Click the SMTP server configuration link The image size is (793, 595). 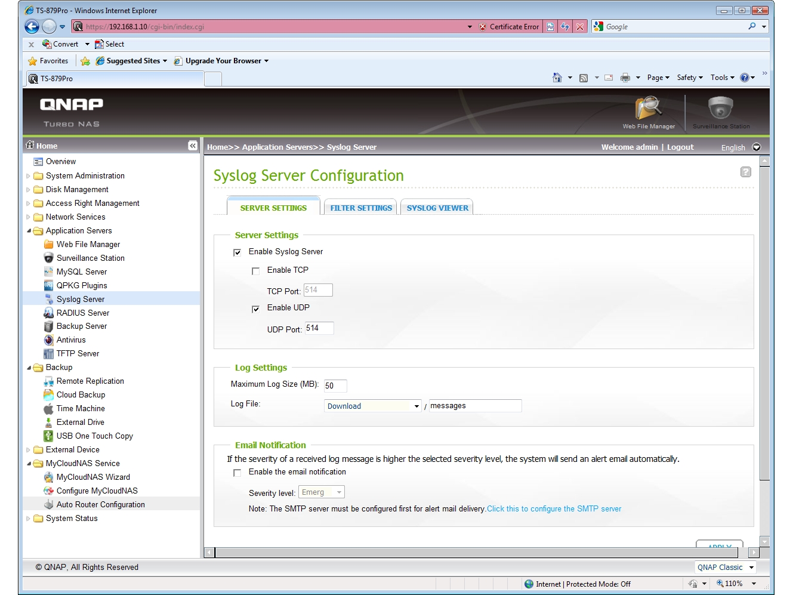[x=554, y=509]
